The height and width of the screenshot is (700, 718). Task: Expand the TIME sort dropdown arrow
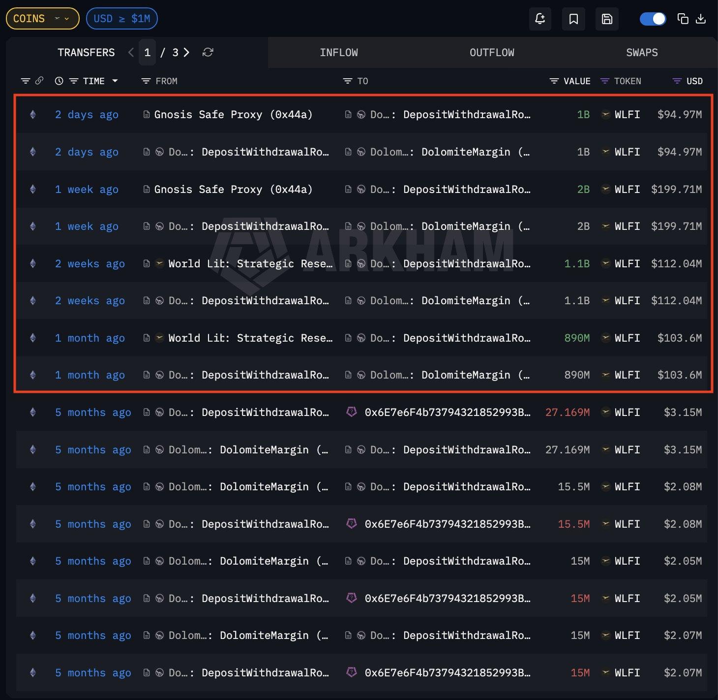(115, 81)
